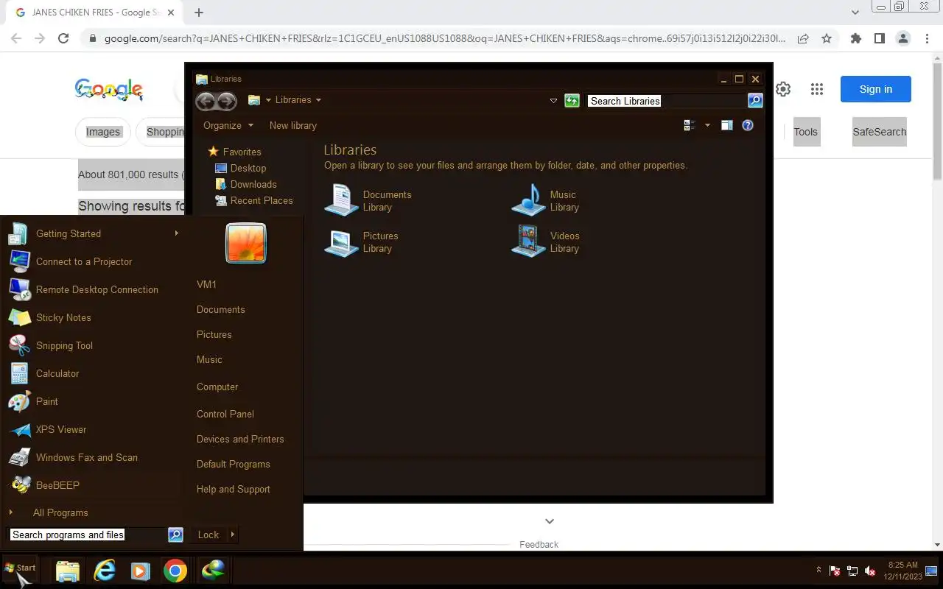Show hidden system tray icons
Viewport: 943px width, 589px height.
818,570
